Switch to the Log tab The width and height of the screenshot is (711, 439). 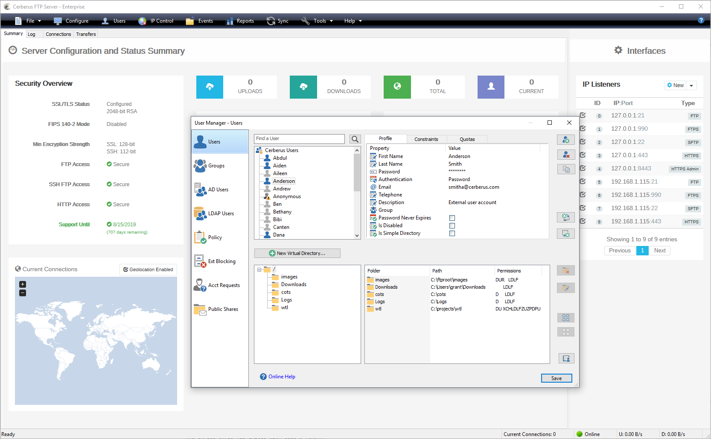coord(32,34)
